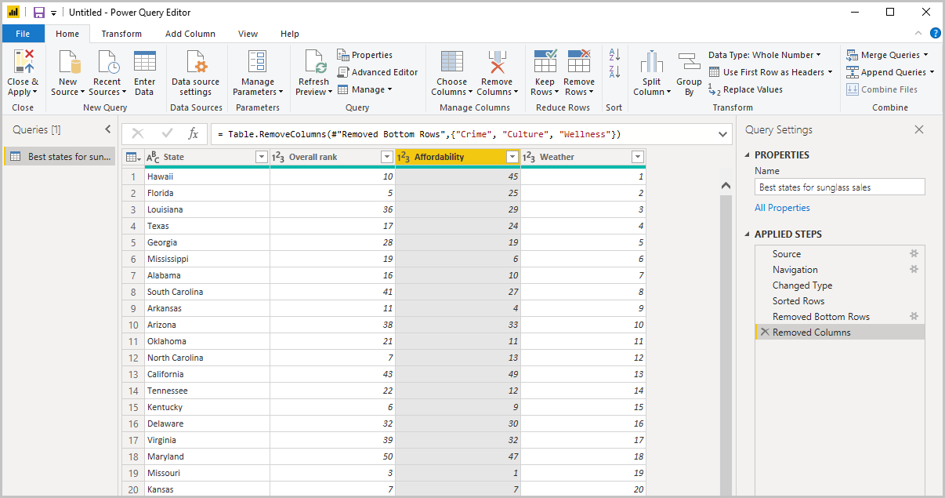Switch to the Add Column tab
This screenshot has width=945, height=498.
point(190,34)
